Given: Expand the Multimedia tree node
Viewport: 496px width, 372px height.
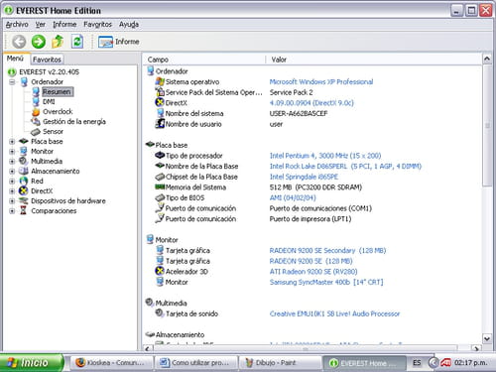Looking at the screenshot, I should 12,161.
